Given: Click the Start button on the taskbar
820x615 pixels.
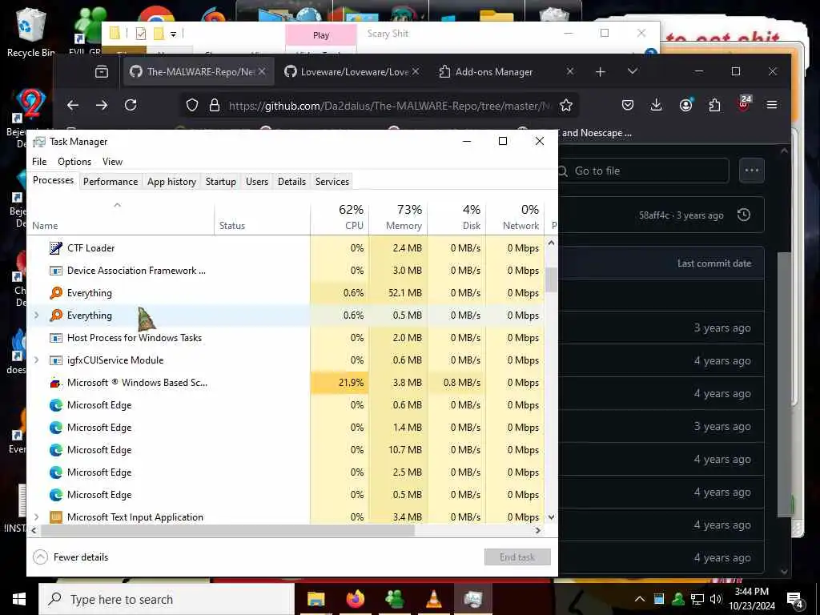Looking at the screenshot, I should [19, 599].
